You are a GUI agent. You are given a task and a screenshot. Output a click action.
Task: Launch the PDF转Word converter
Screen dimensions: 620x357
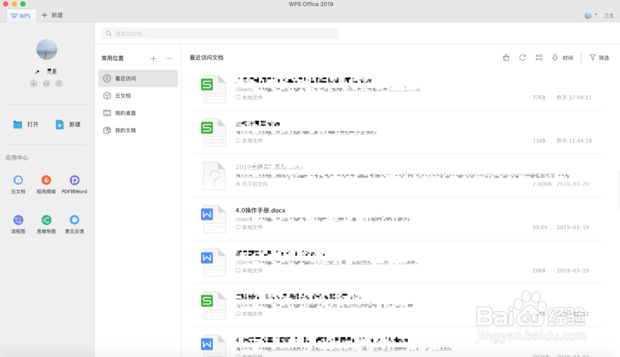tap(74, 185)
